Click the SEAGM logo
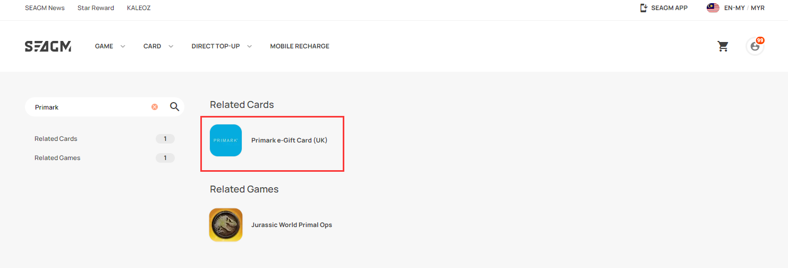The width and height of the screenshot is (788, 268). 48,46
